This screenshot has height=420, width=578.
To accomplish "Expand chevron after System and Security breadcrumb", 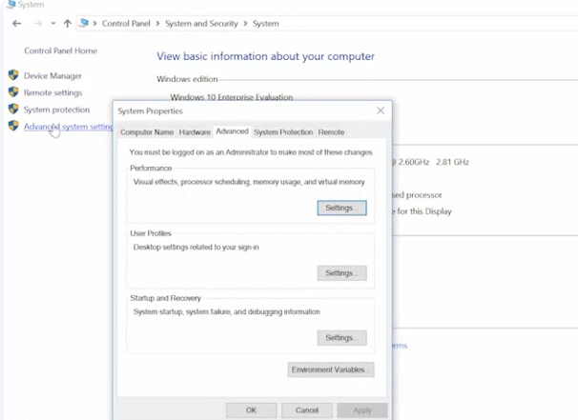I will click(245, 24).
